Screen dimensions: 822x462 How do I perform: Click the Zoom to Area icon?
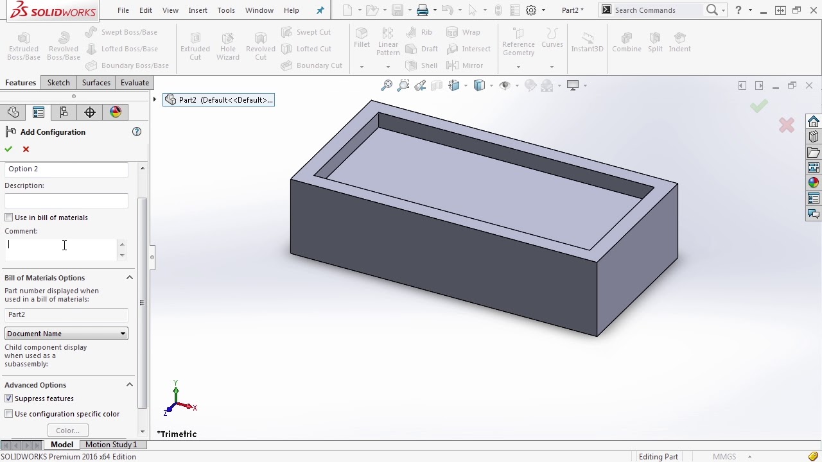point(403,85)
